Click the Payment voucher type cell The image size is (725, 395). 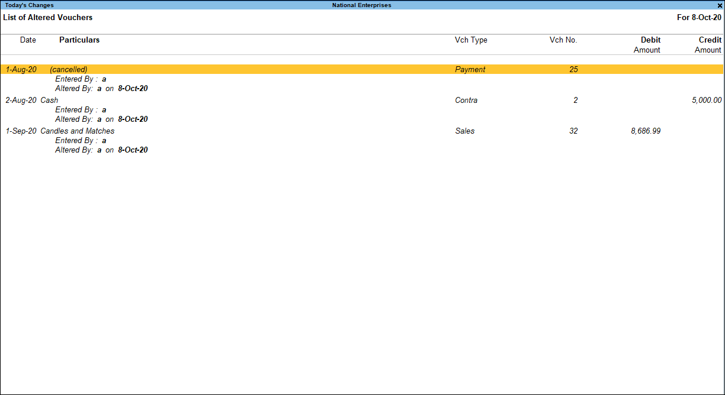(470, 69)
